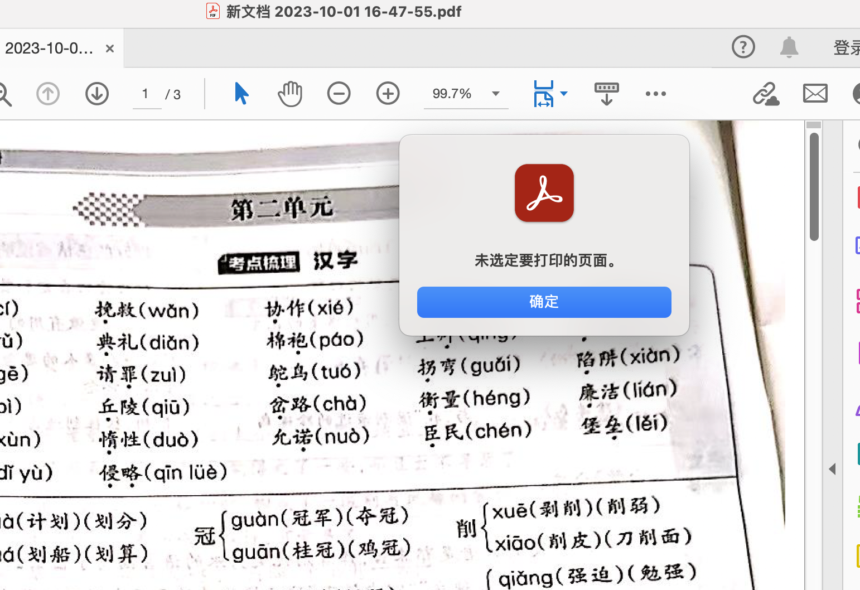Viewport: 860px width, 590px height.
Task: Open help with the question mark icon
Action: 743,47
